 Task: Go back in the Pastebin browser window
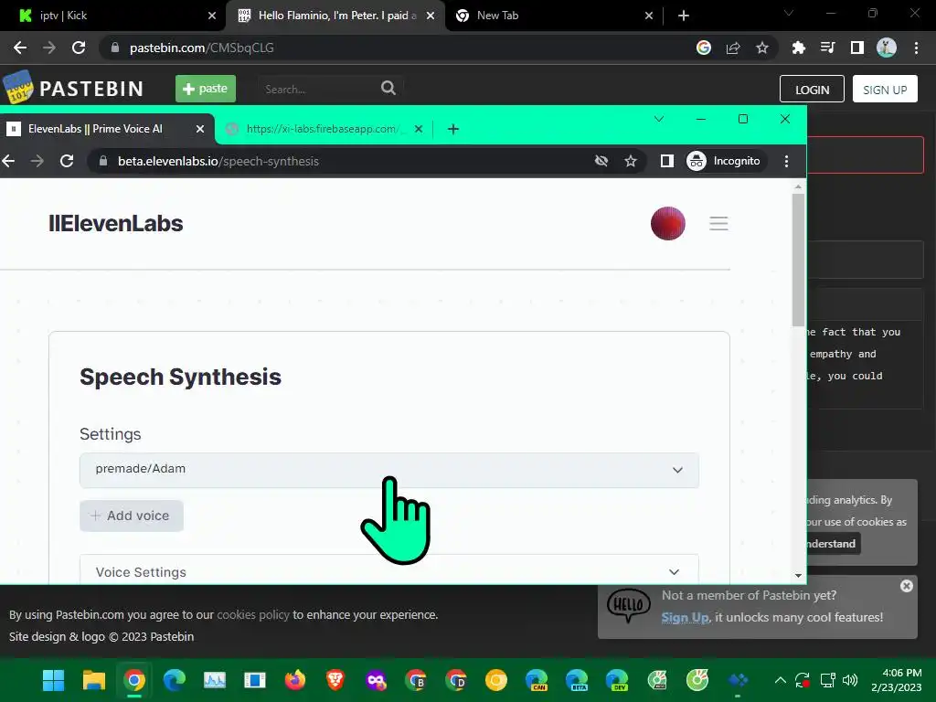pos(20,48)
